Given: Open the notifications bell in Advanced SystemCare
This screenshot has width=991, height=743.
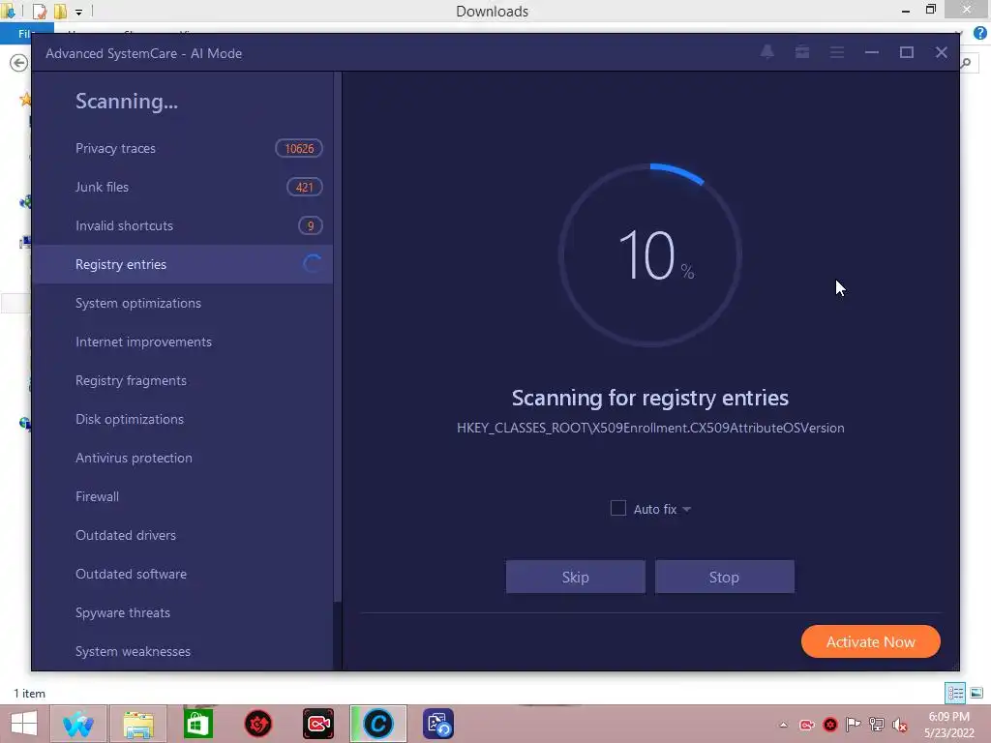Looking at the screenshot, I should pos(767,52).
